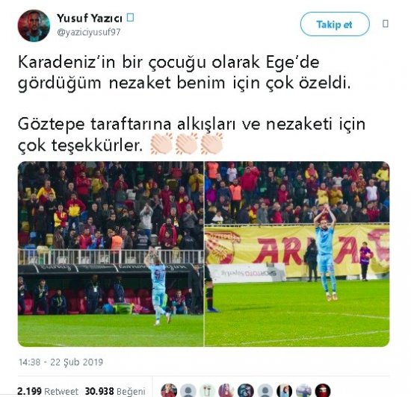411x397 pixels.
Task: Open the right photo with yellow banner
Action: (297, 254)
